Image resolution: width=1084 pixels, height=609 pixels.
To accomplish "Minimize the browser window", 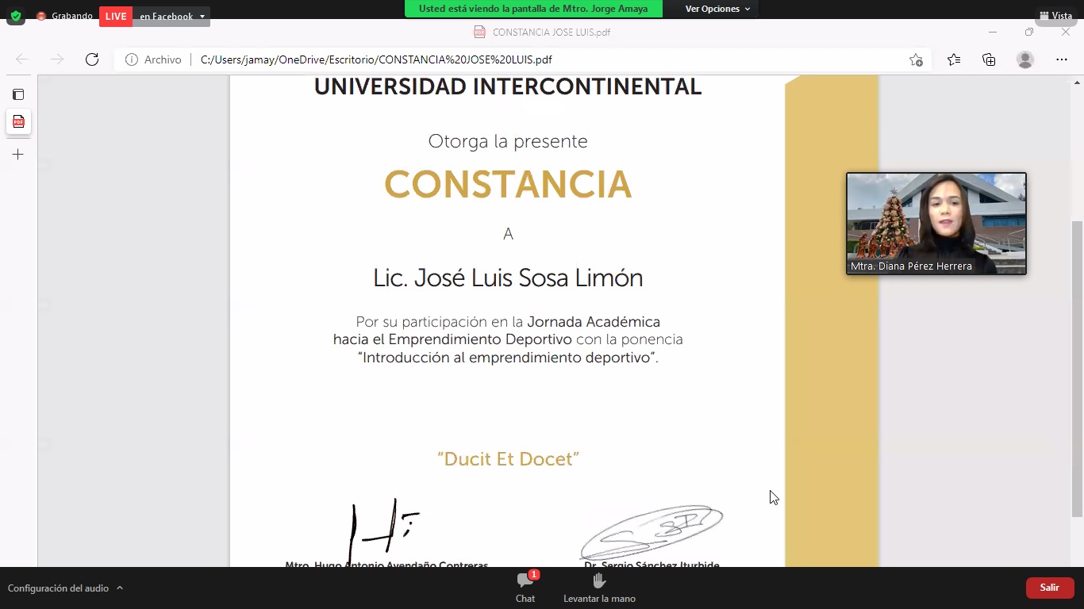I will [992, 33].
